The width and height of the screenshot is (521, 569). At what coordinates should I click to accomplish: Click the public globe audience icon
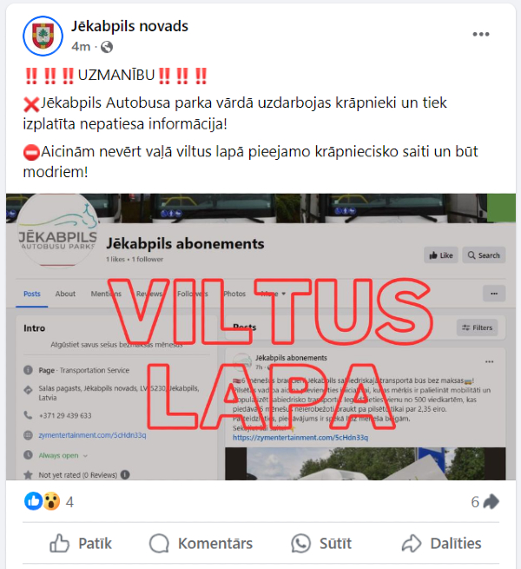tap(107, 47)
